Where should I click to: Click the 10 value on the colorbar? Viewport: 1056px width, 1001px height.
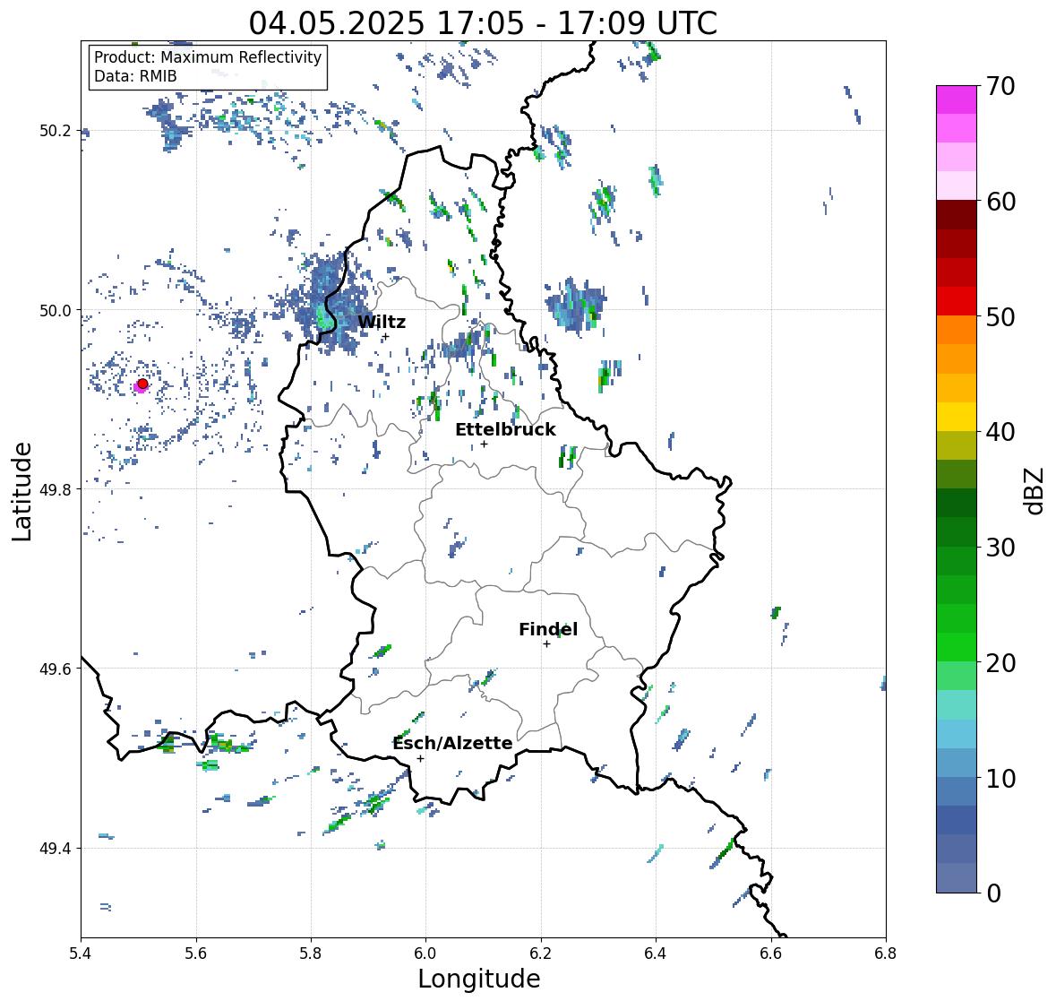point(1000,778)
